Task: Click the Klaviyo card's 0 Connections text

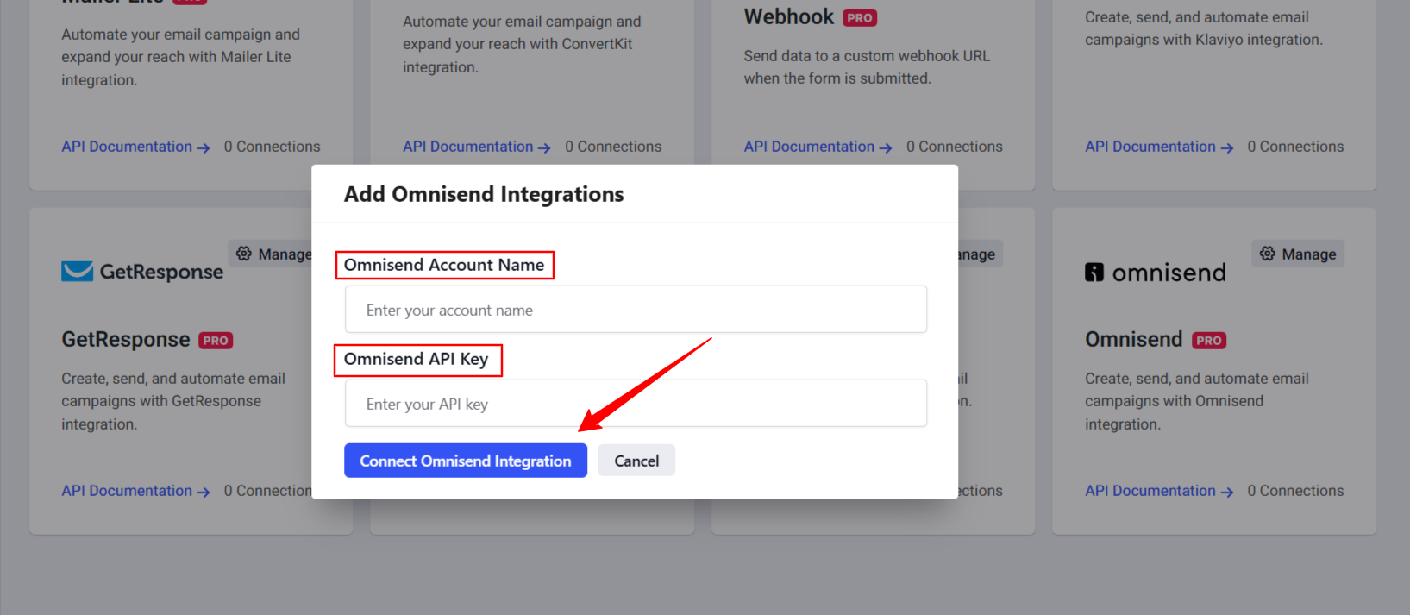Action: coord(1295,147)
